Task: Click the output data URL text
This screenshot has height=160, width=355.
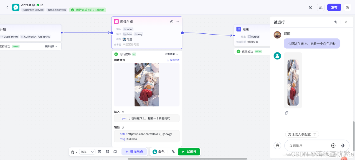Action: click(x=150, y=134)
